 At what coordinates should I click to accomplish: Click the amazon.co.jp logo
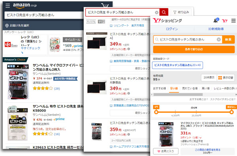coord(24,6)
